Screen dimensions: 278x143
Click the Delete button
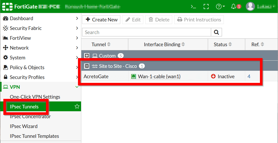159,20
